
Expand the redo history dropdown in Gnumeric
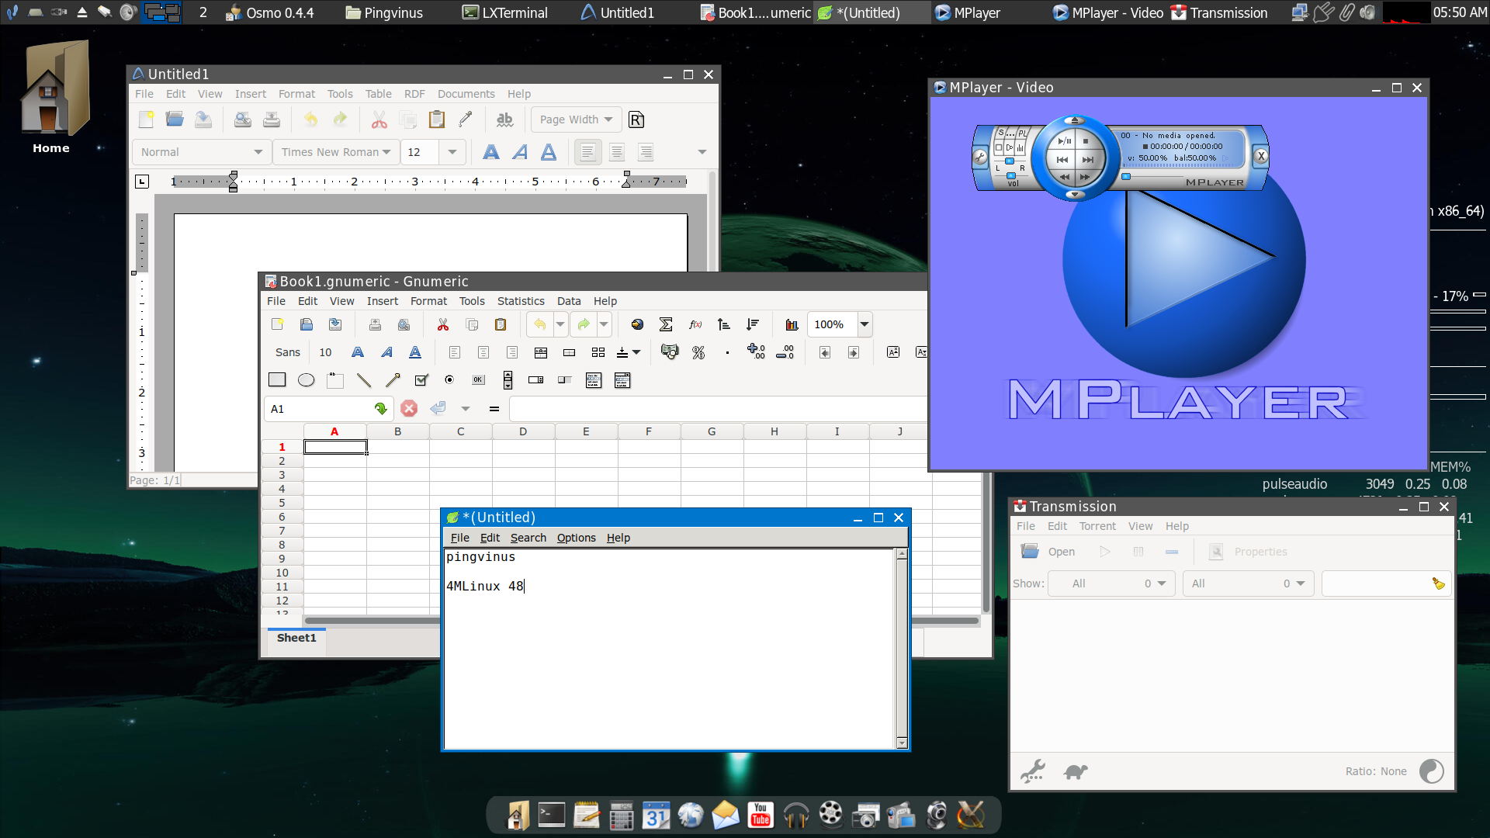click(604, 324)
